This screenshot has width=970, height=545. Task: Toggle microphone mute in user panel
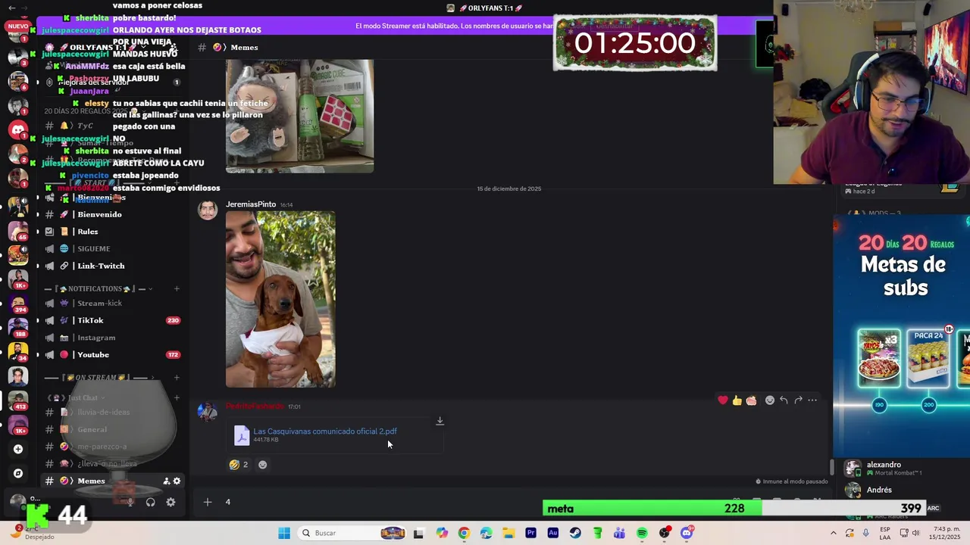(130, 502)
